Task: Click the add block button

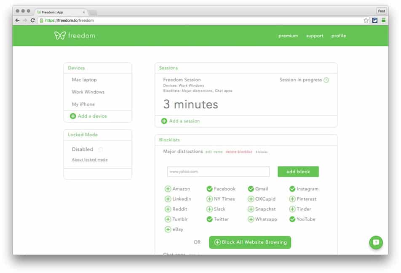Action: [298, 172]
